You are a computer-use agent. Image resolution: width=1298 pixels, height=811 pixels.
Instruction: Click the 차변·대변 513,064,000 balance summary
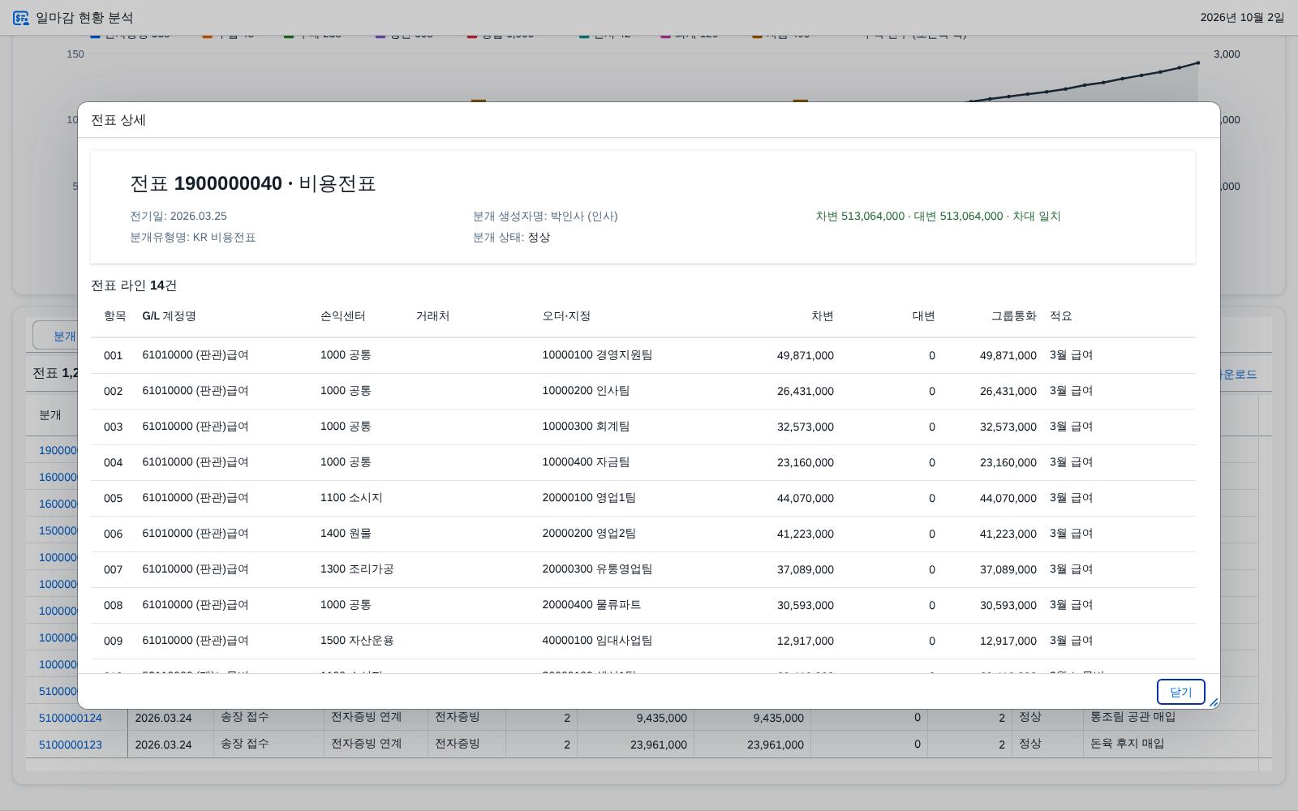(939, 217)
